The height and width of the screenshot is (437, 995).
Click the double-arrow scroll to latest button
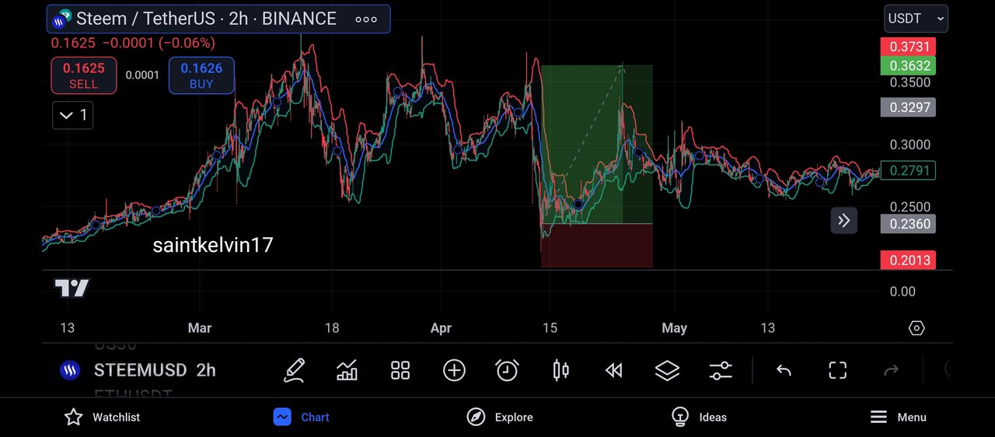pos(844,221)
